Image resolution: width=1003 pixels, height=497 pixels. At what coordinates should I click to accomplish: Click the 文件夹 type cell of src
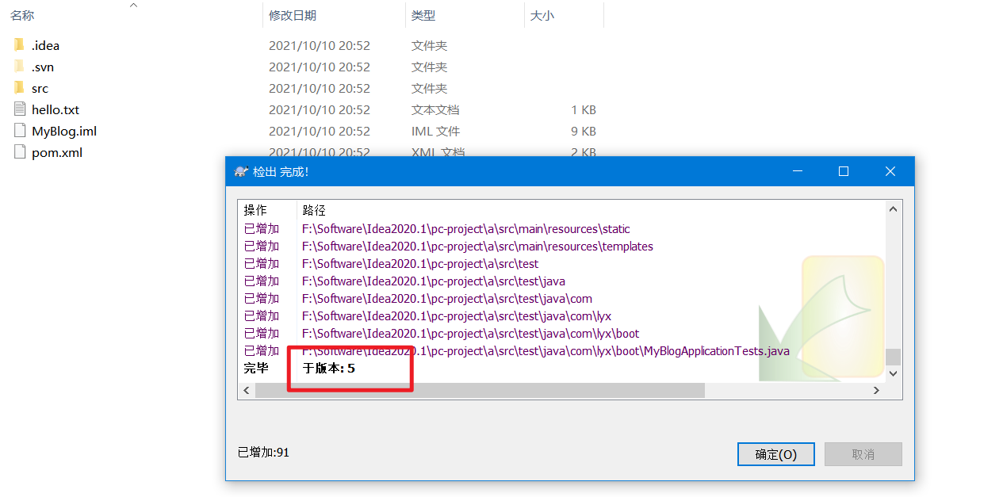pyautogui.click(x=429, y=88)
